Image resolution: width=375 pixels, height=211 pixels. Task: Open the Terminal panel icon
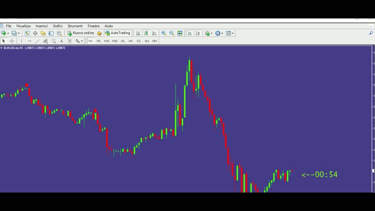click(51, 33)
